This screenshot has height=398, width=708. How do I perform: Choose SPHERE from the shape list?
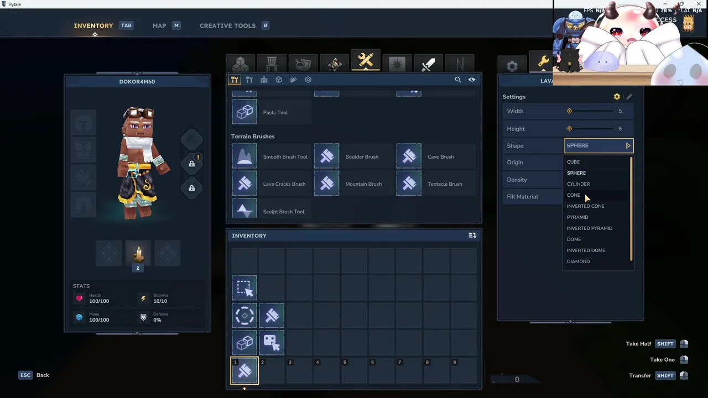point(576,173)
